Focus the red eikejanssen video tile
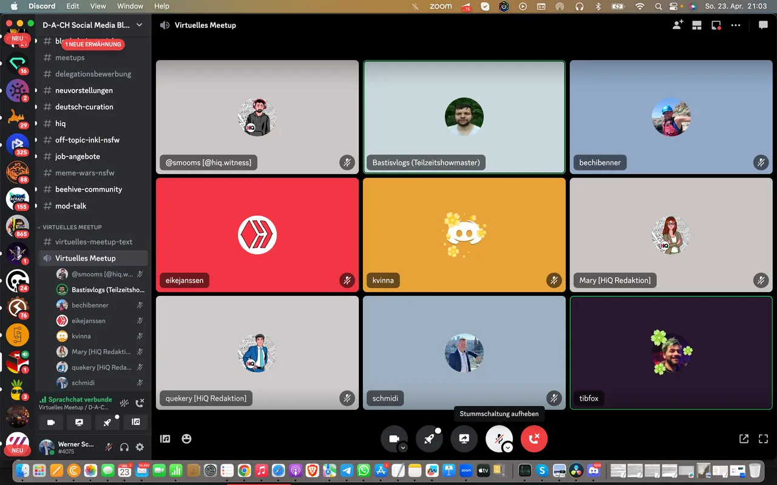Screen dimensions: 777x485 click(x=257, y=235)
